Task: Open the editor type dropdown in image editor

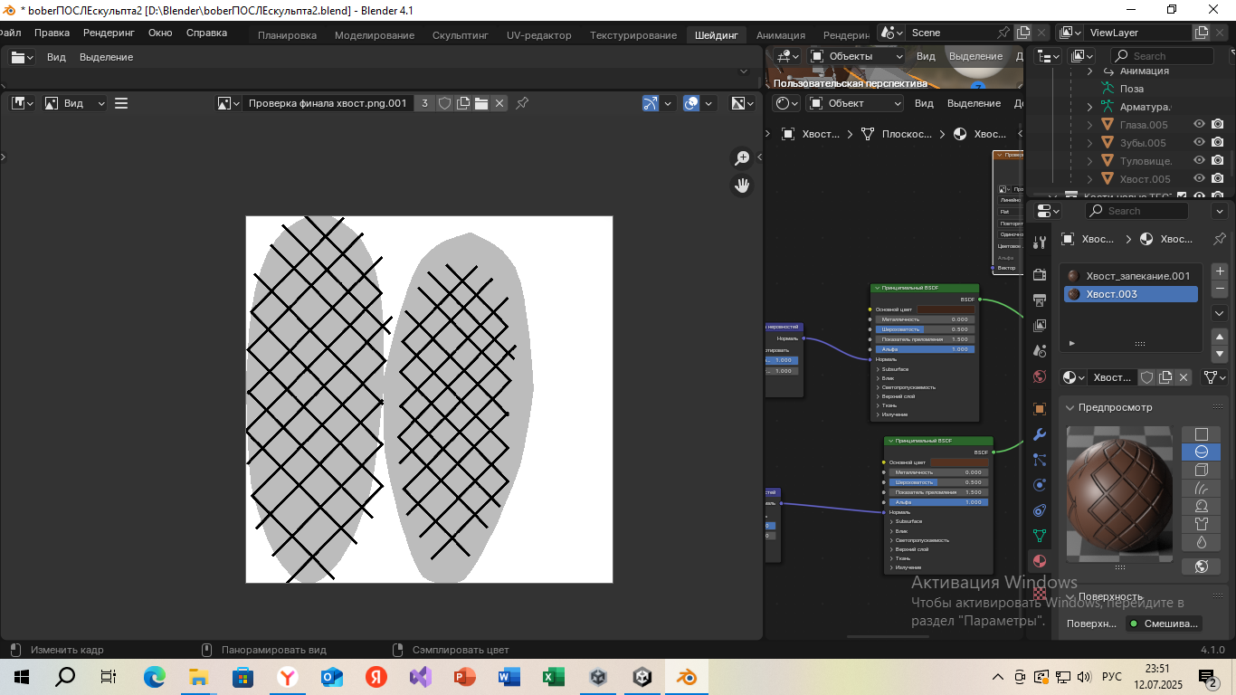Action: pos(23,103)
